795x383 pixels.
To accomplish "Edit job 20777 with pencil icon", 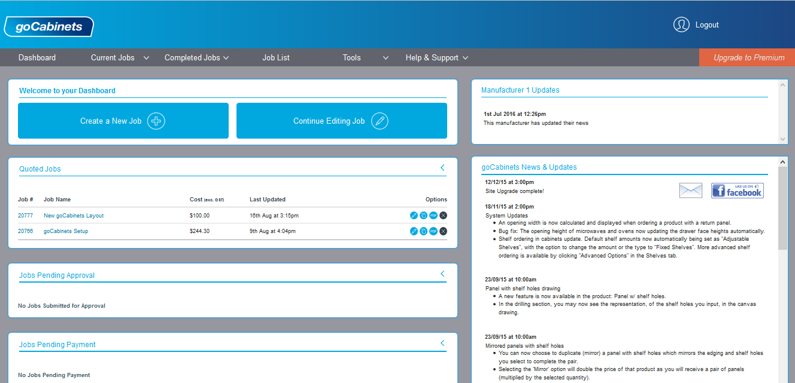I will click(x=414, y=215).
